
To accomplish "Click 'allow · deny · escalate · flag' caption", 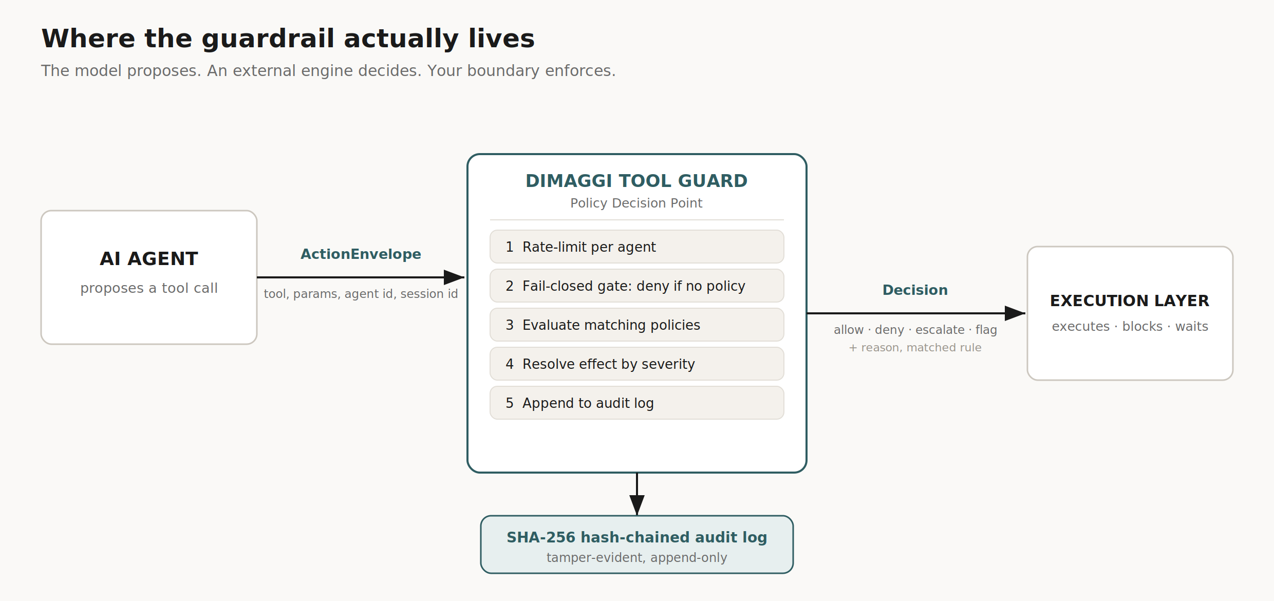I will pyautogui.click(x=915, y=330).
